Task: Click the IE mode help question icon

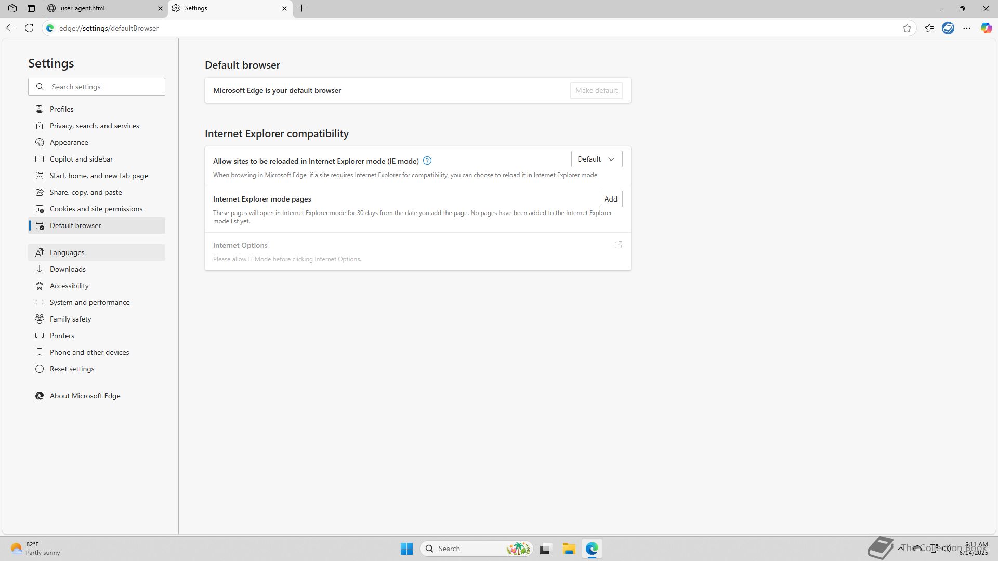Action: 427,161
